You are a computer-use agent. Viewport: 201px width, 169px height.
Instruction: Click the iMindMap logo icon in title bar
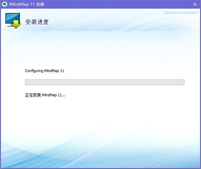pyautogui.click(x=4, y=4)
